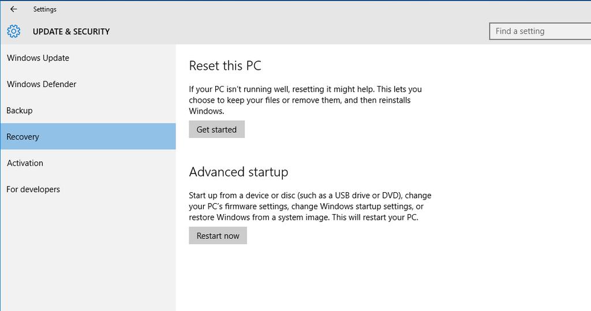Open Windows Update section

(88, 58)
